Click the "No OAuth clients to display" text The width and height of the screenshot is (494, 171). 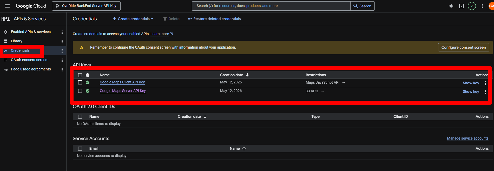99,124
